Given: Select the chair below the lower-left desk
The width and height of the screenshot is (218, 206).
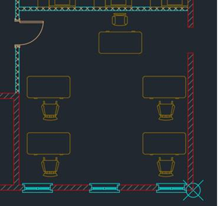Looking at the screenshot, I should pyautogui.click(x=50, y=167).
